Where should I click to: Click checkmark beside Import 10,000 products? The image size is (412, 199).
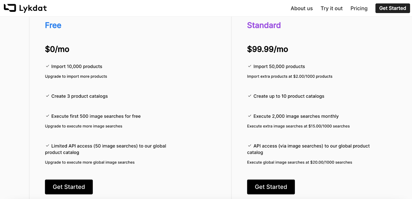[47, 66]
